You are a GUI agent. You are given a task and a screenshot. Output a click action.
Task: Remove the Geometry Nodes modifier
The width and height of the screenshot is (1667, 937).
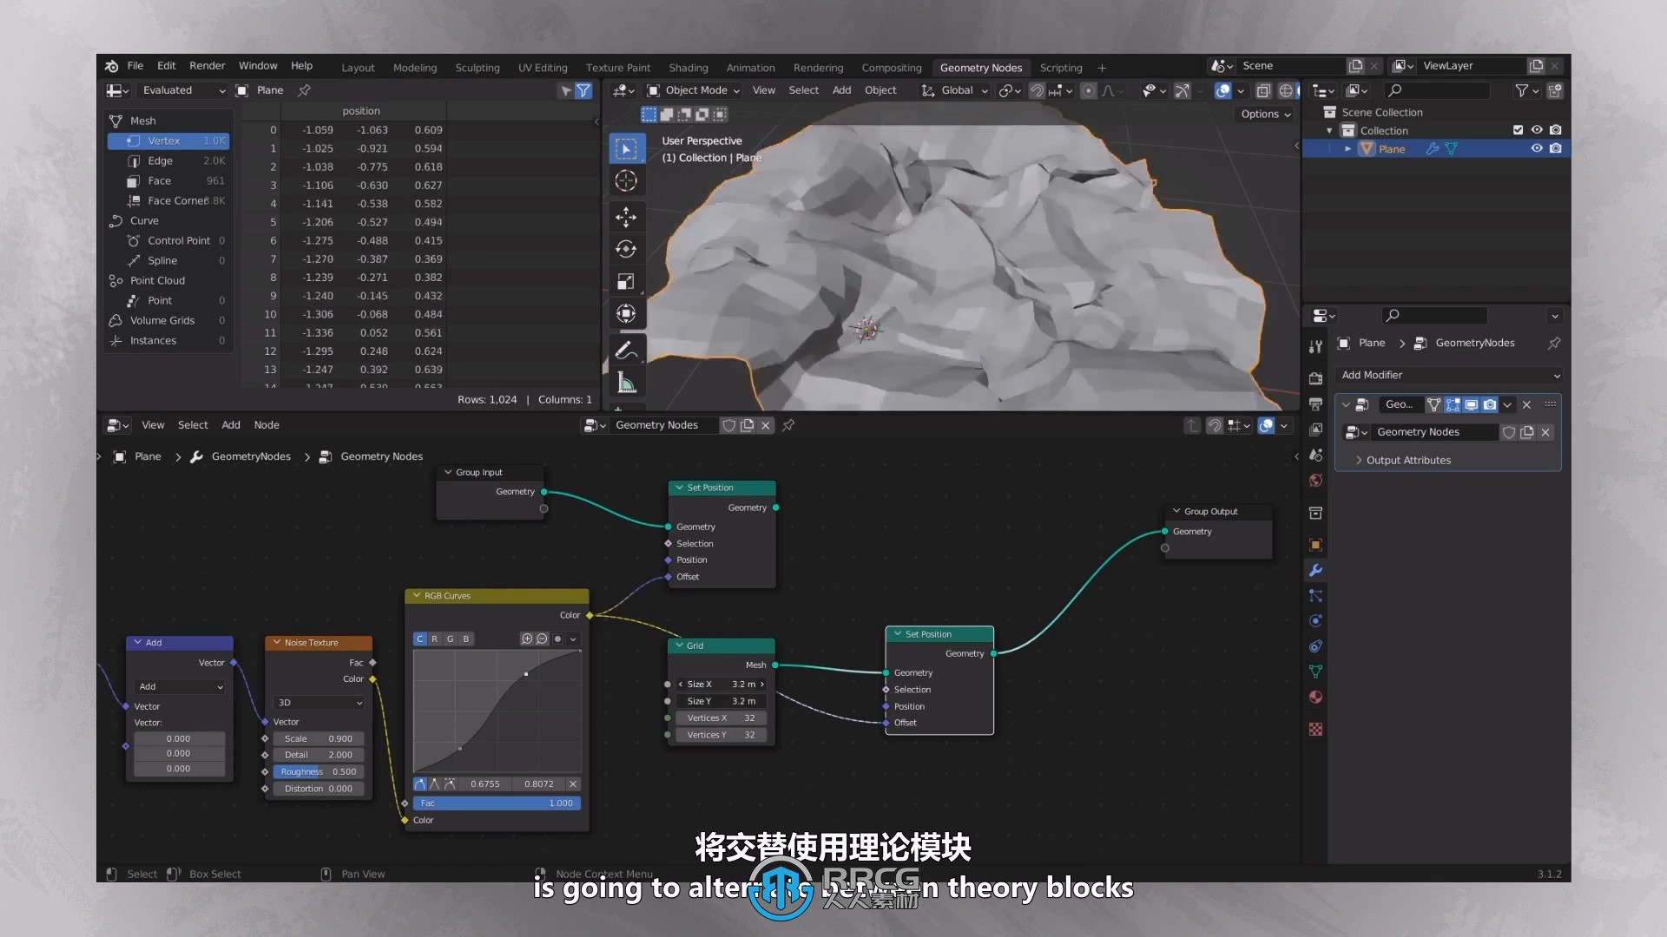(x=1527, y=404)
